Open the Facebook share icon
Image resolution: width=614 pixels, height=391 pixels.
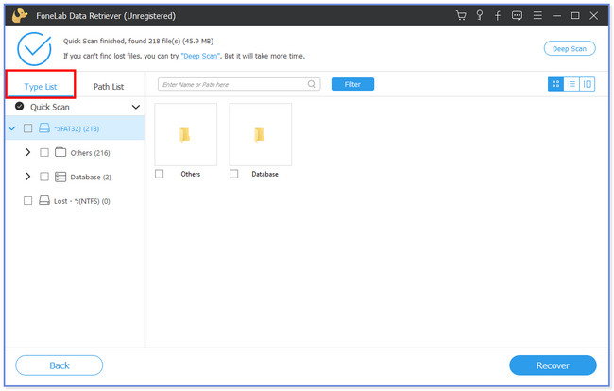[497, 16]
